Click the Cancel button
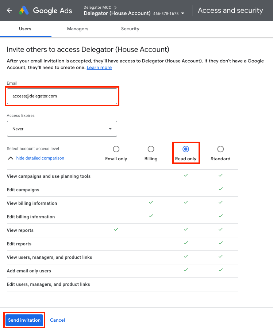273x333 pixels. [57, 320]
